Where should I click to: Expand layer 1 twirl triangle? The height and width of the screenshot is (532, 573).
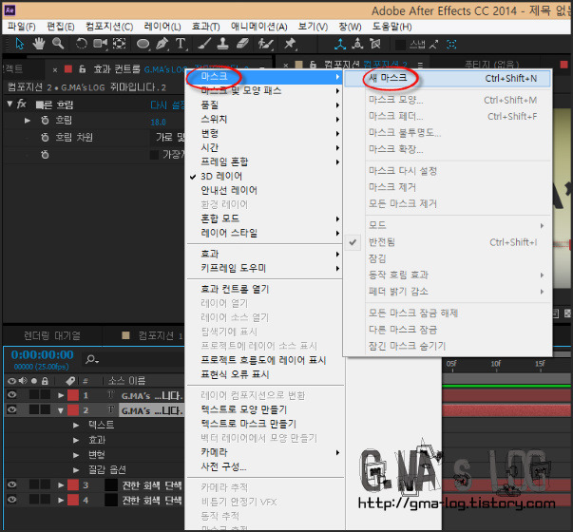click(x=61, y=395)
